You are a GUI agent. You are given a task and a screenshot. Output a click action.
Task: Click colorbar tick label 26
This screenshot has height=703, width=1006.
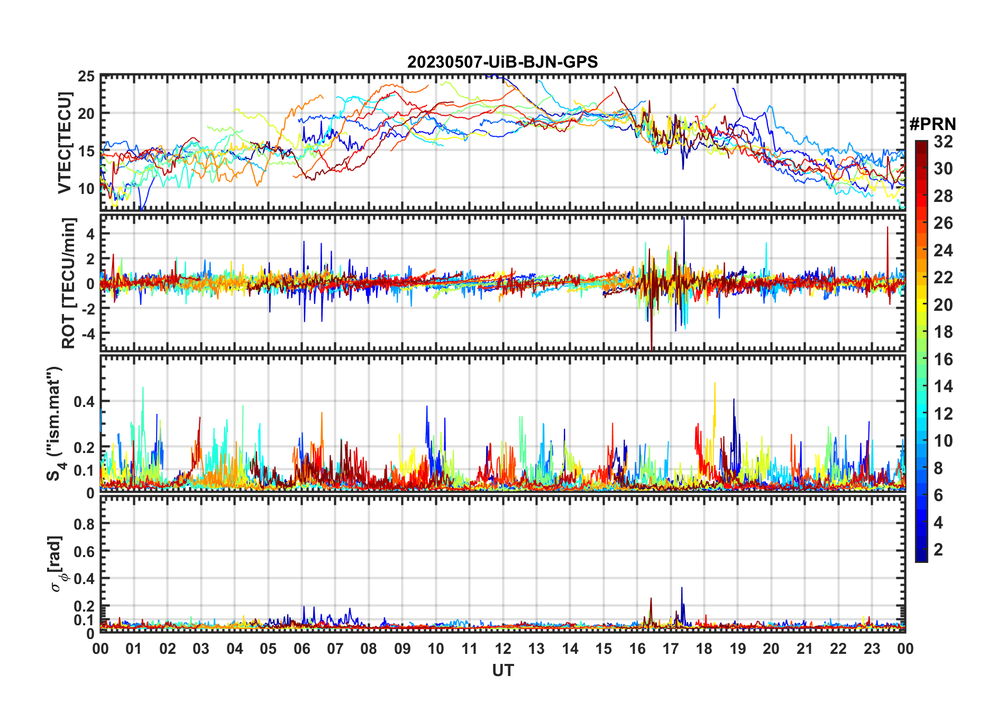pos(943,223)
